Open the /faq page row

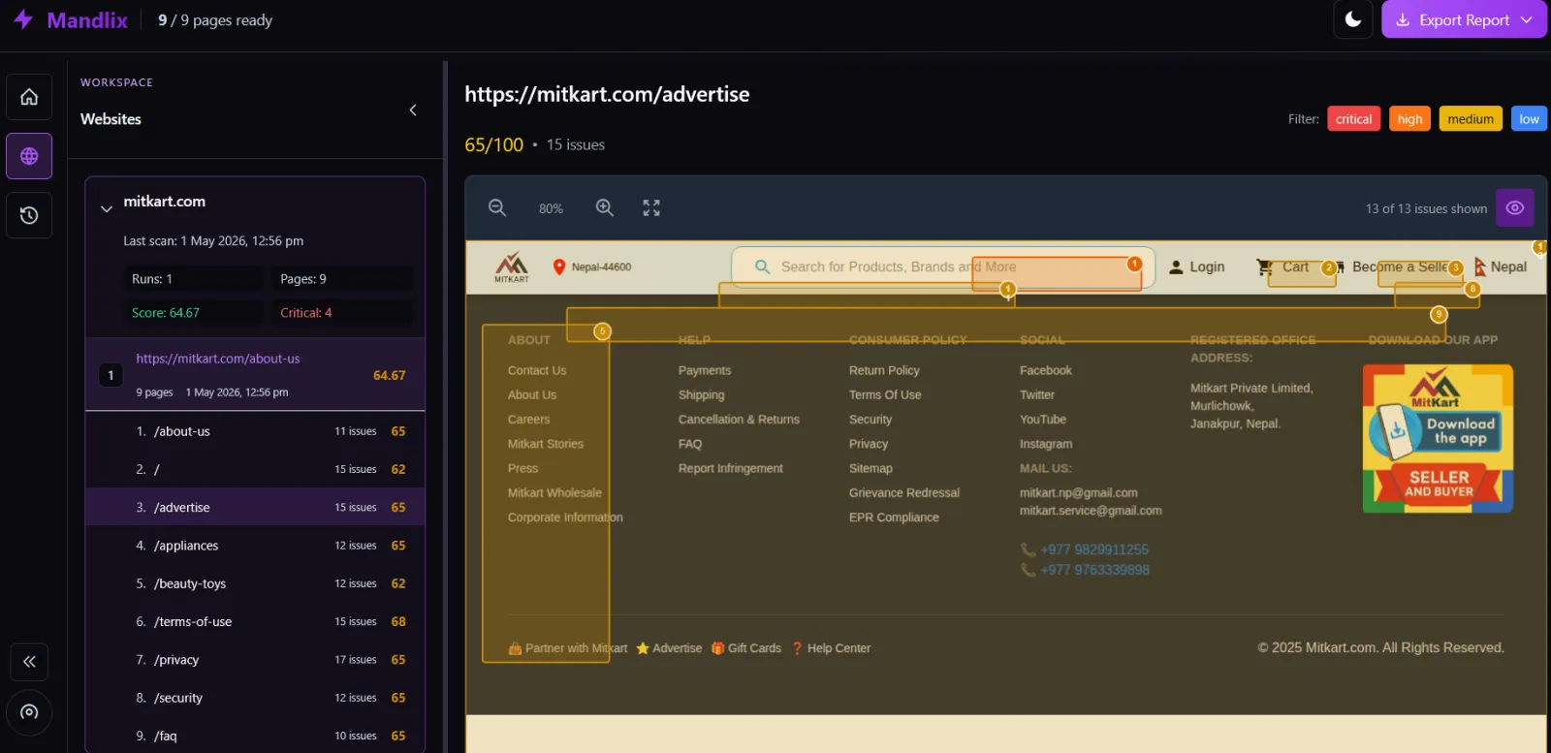pyautogui.click(x=255, y=736)
